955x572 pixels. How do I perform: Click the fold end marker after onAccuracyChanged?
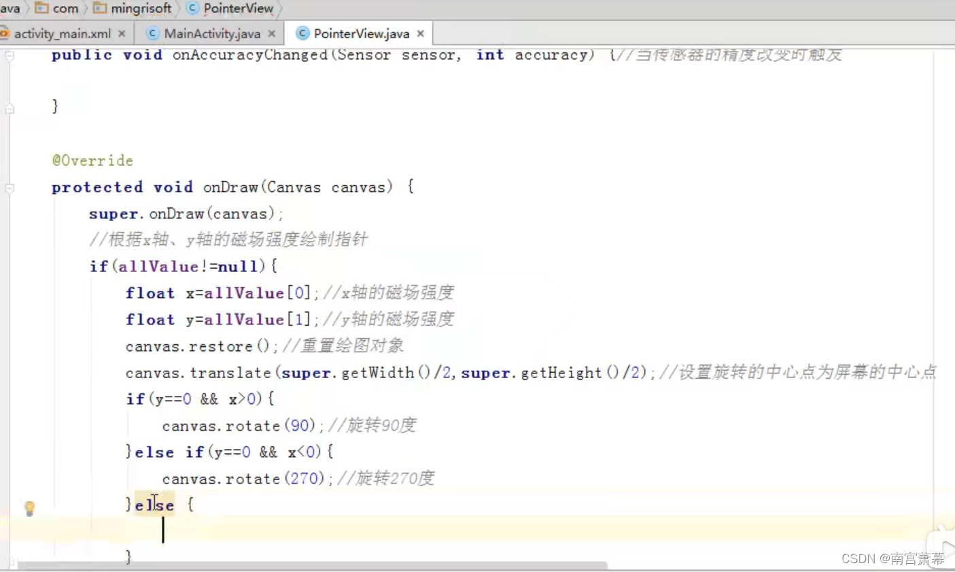tap(10, 108)
